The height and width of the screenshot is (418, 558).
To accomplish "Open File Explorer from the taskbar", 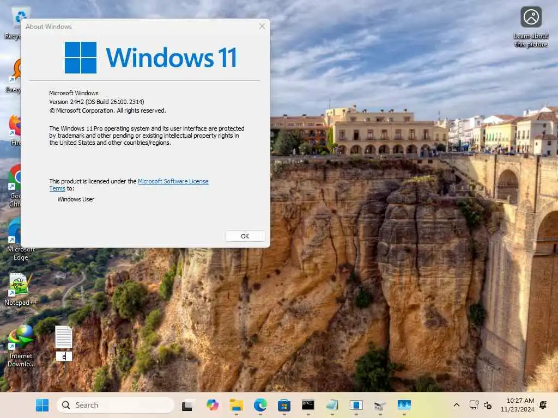I will coord(236,405).
